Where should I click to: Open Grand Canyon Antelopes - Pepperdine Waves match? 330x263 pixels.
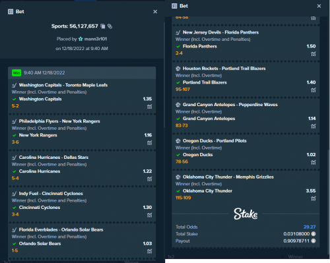click(x=230, y=105)
